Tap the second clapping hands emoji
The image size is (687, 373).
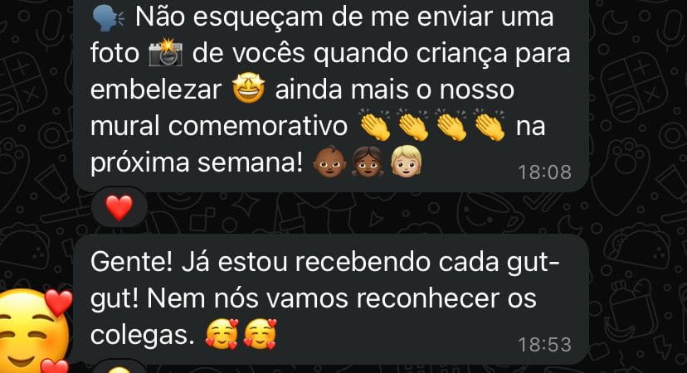click(413, 126)
